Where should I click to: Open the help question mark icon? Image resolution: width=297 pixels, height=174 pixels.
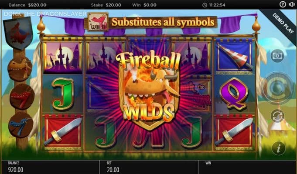[x=283, y=4]
